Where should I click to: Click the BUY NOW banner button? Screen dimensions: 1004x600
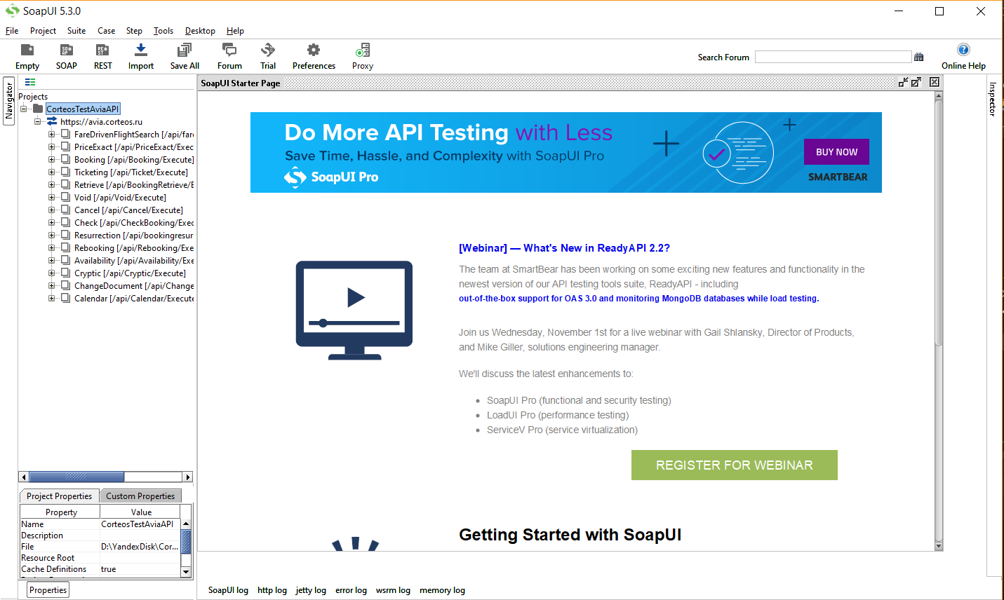[x=836, y=152]
